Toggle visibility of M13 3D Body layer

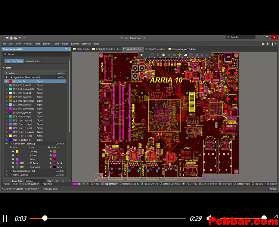pyautogui.click(x=13, y=163)
